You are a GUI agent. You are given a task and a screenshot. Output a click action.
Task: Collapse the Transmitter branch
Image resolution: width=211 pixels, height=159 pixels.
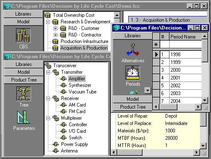point(48,72)
